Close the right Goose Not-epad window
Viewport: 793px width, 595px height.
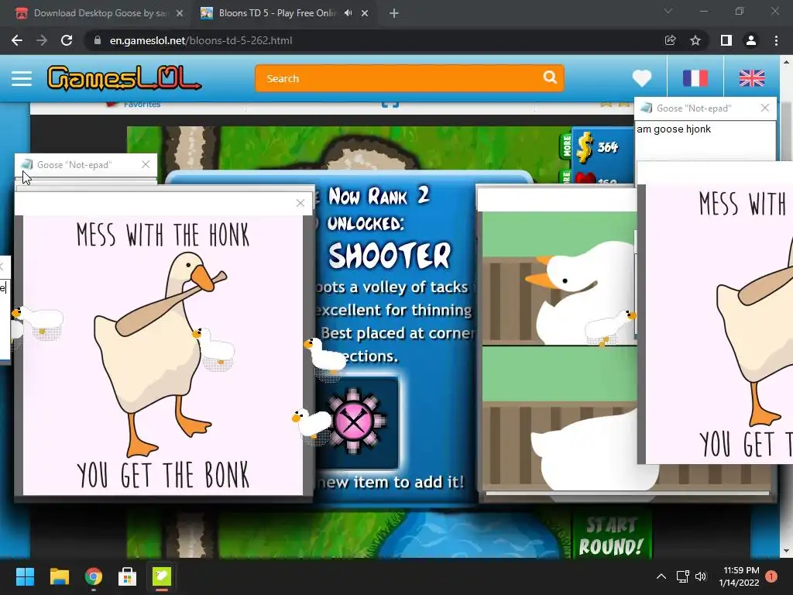[764, 108]
